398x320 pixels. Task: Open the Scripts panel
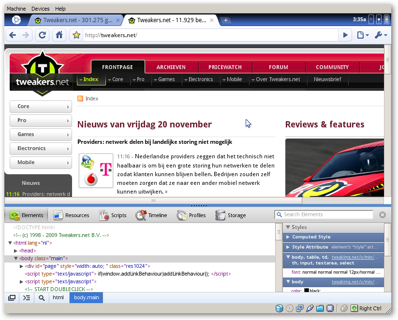pos(113,215)
